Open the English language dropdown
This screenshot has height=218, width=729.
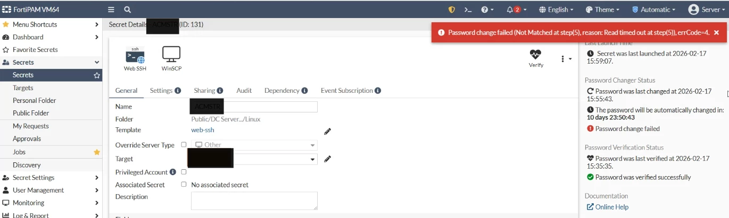556,10
